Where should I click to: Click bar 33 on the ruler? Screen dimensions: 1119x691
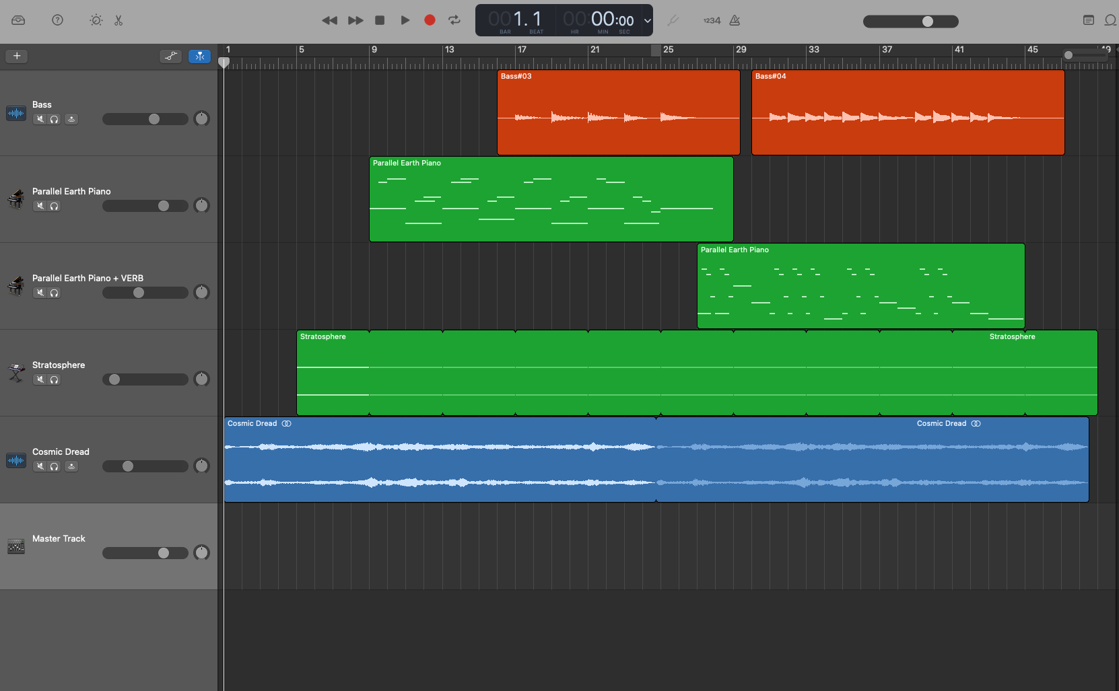tap(814, 50)
